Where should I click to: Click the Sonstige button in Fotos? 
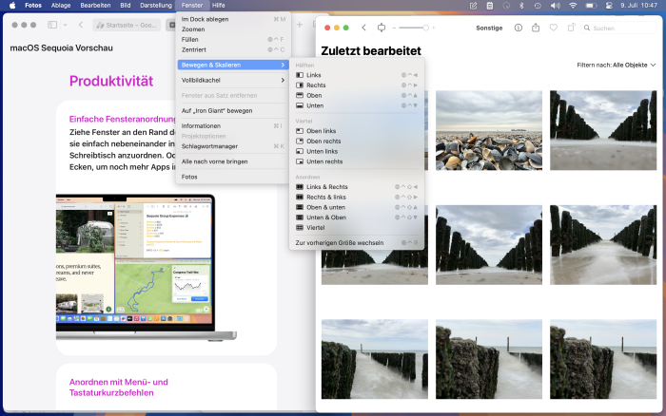(x=489, y=28)
